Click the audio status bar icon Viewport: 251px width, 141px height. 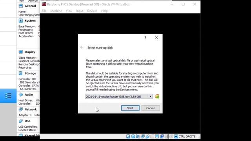tap(138, 136)
